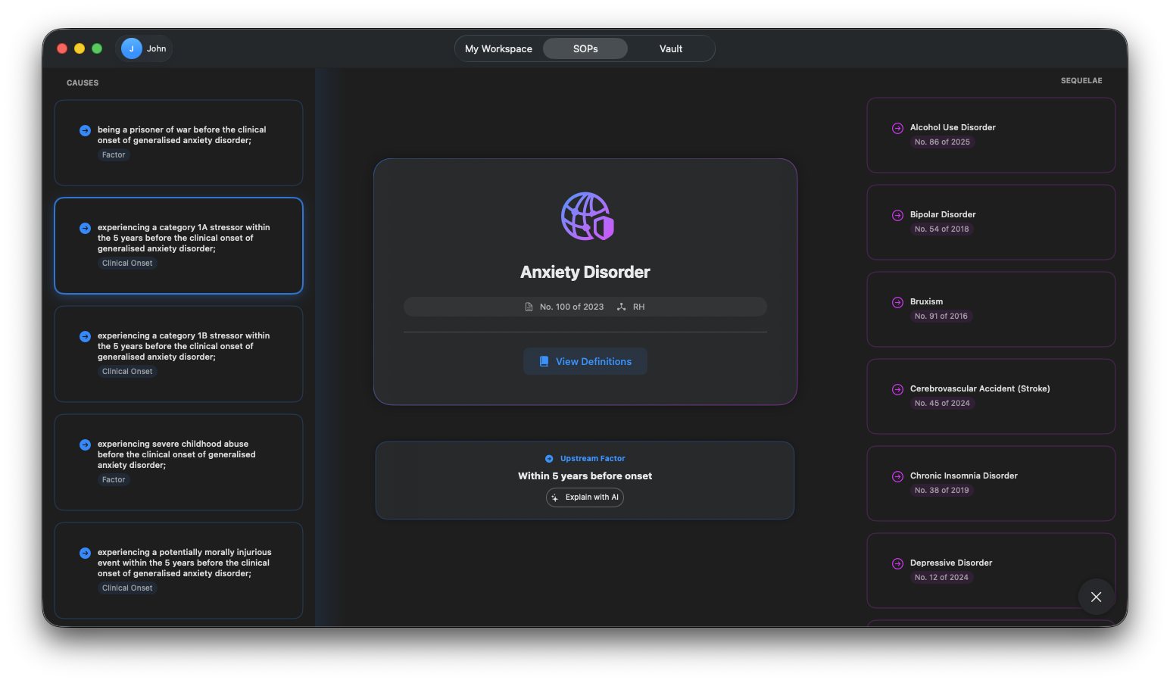Click the hierarchy icon next to RH
This screenshot has width=1170, height=683.
click(x=621, y=307)
